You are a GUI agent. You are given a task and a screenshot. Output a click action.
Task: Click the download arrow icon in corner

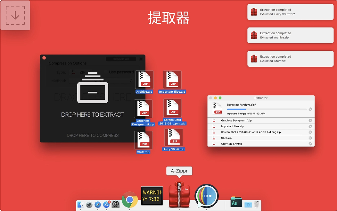coord(15,15)
